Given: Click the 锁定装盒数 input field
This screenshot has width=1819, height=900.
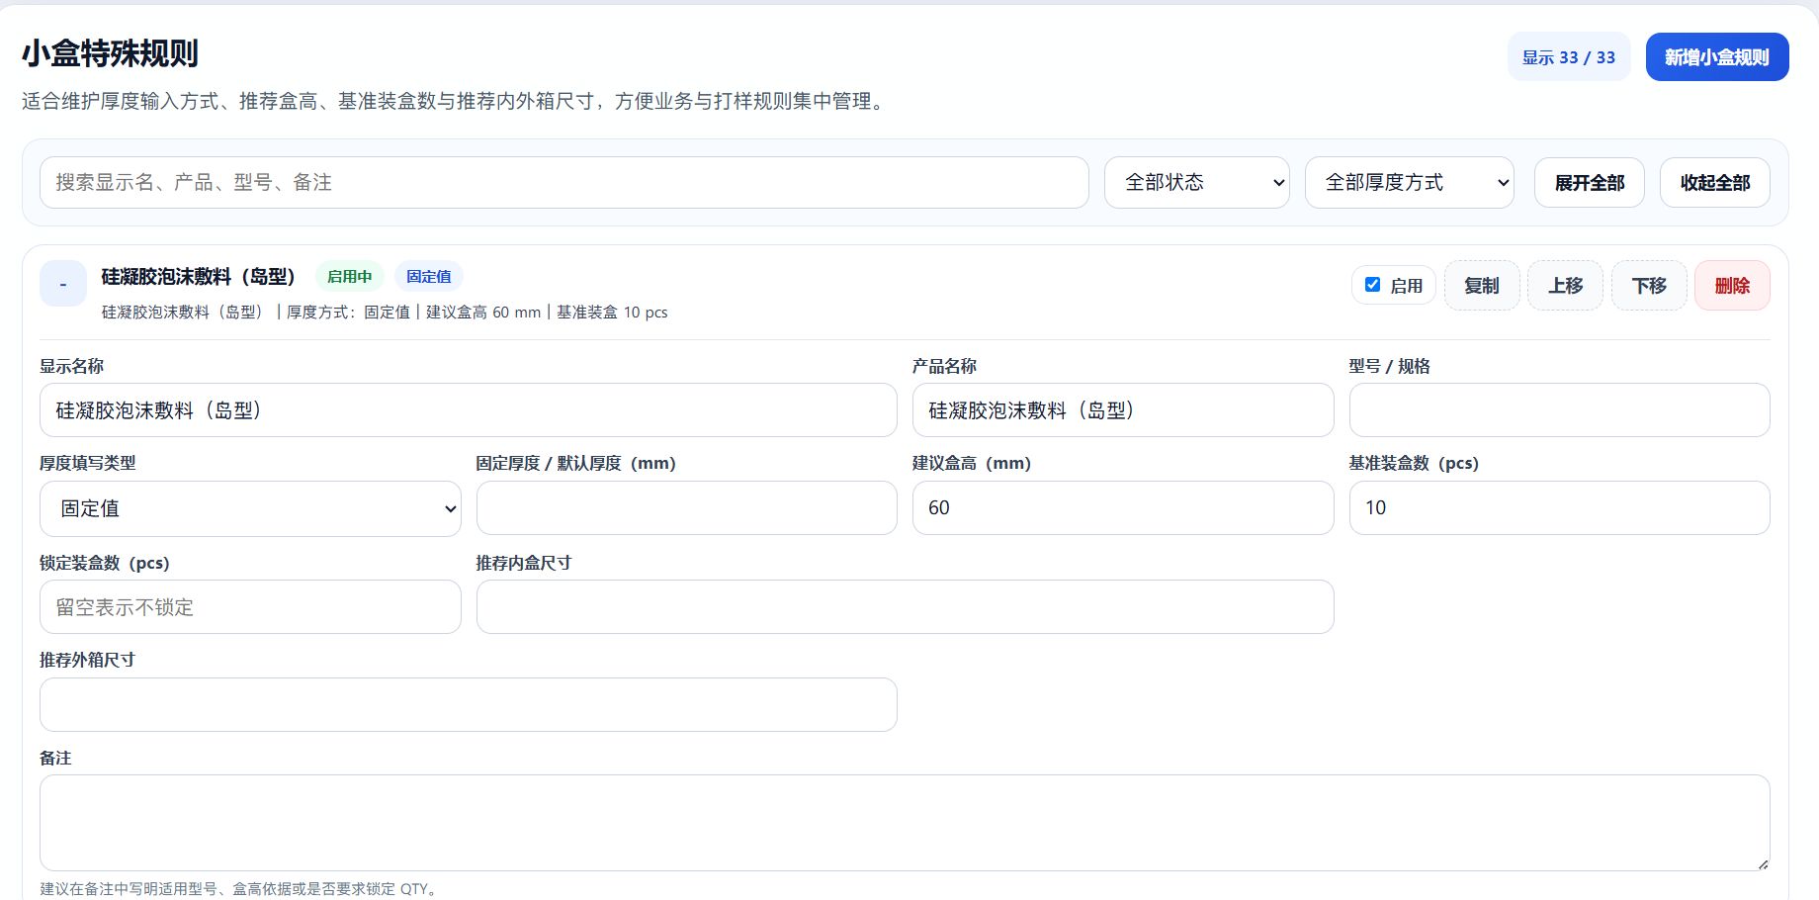Looking at the screenshot, I should (x=250, y=607).
